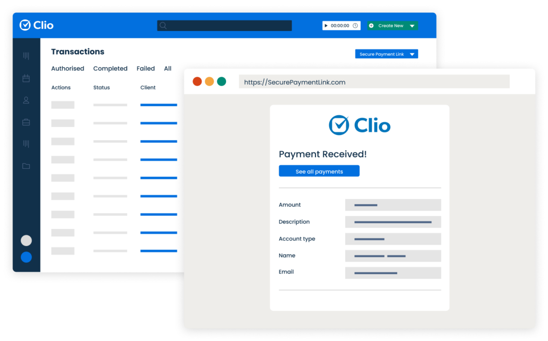Open the Calendar from the sidebar
The width and height of the screenshot is (548, 341).
pyautogui.click(x=26, y=78)
